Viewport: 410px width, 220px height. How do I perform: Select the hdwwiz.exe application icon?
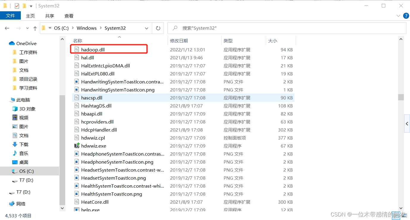pos(77,146)
